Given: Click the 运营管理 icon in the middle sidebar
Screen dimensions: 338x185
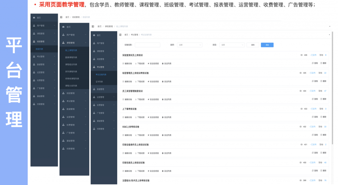Looking at the screenshot, I should coord(63,117).
